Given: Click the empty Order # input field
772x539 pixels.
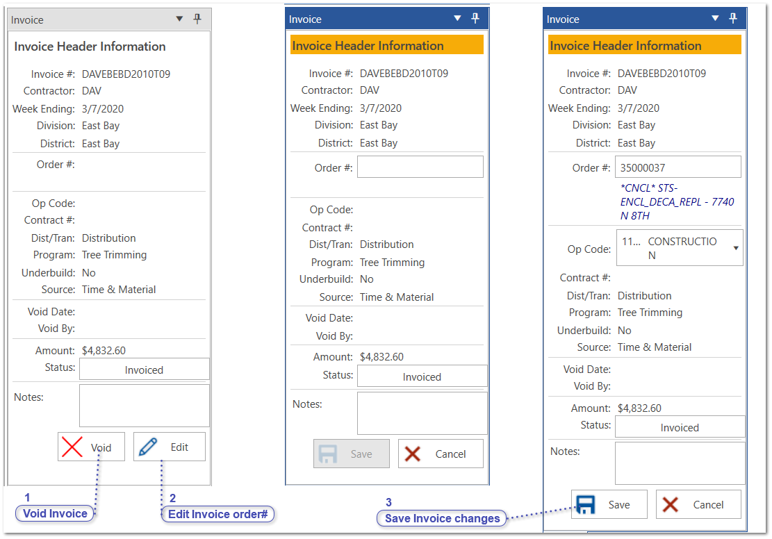Looking at the screenshot, I should (x=420, y=167).
